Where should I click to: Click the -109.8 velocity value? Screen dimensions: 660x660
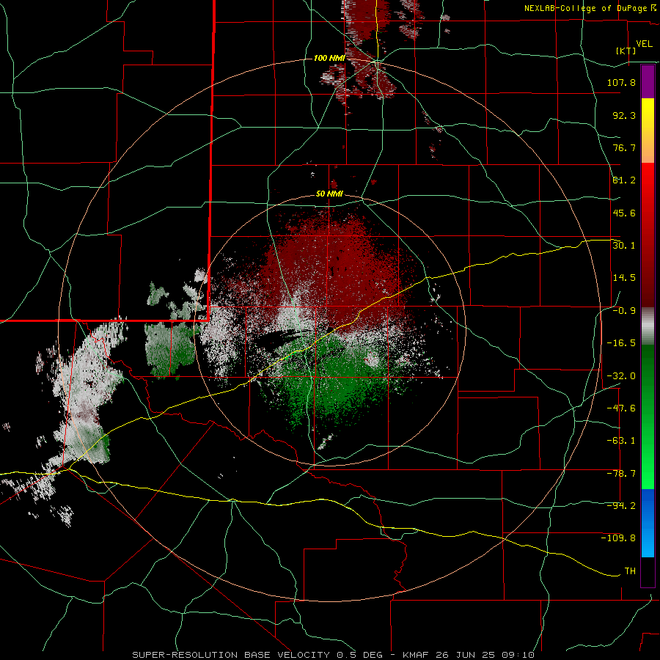point(618,538)
